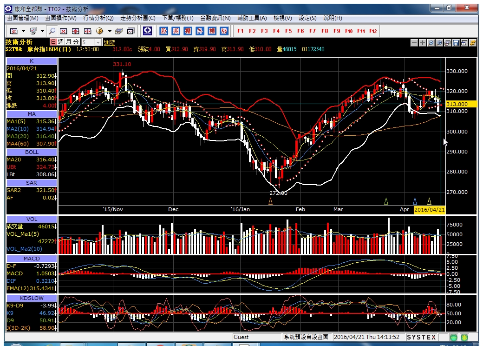Click the horizontal split arrows icon

point(87,31)
